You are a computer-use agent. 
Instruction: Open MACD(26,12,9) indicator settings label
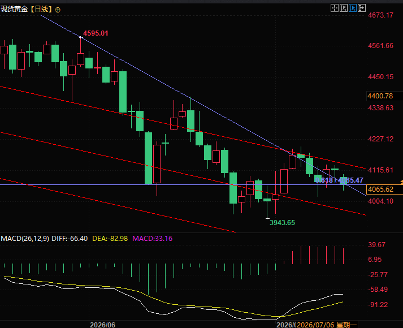[x=25, y=239]
